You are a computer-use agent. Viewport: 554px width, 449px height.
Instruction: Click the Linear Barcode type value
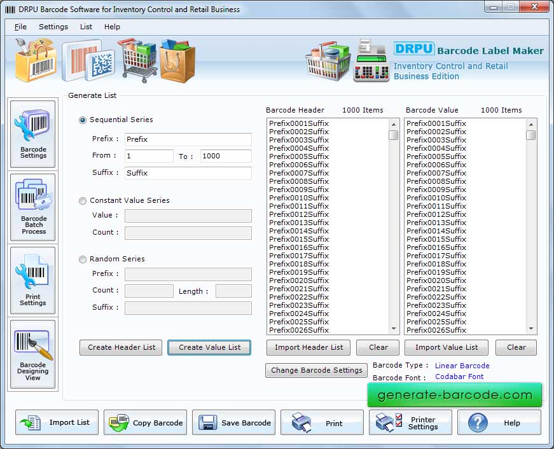pyautogui.click(x=462, y=366)
